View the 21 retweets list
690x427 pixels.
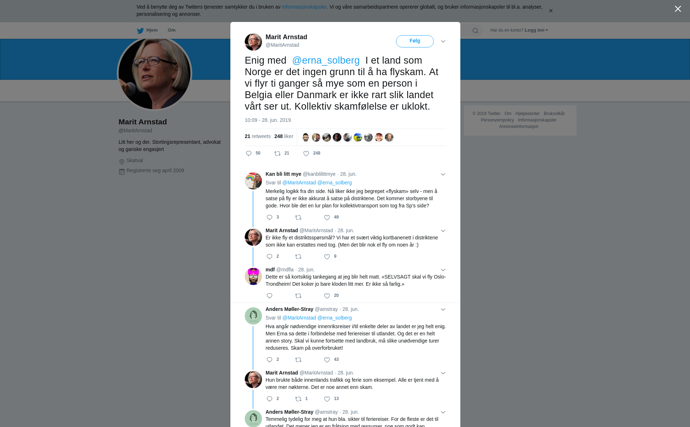point(258,136)
